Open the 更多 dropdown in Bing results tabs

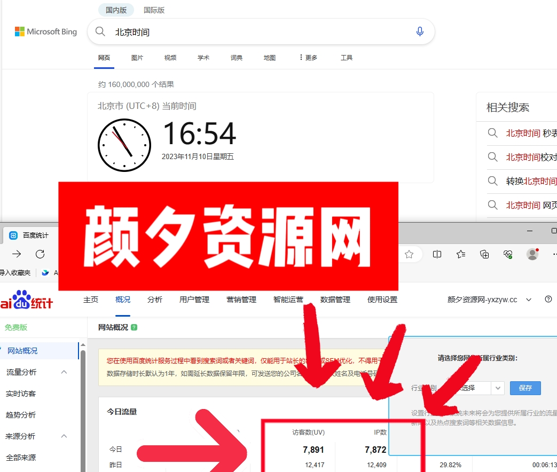[308, 58]
